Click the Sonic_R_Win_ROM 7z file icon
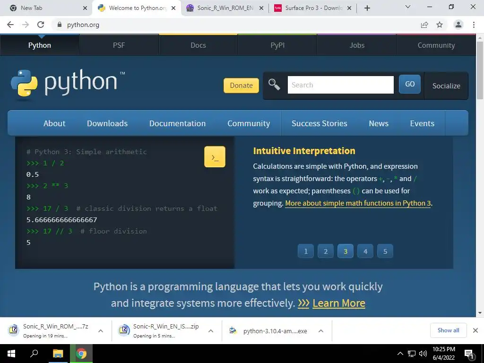The height and width of the screenshot is (363, 484). point(13,330)
